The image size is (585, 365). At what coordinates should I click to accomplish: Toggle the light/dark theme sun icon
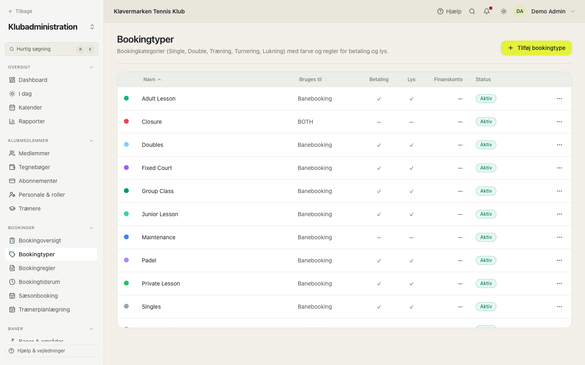[x=504, y=11]
